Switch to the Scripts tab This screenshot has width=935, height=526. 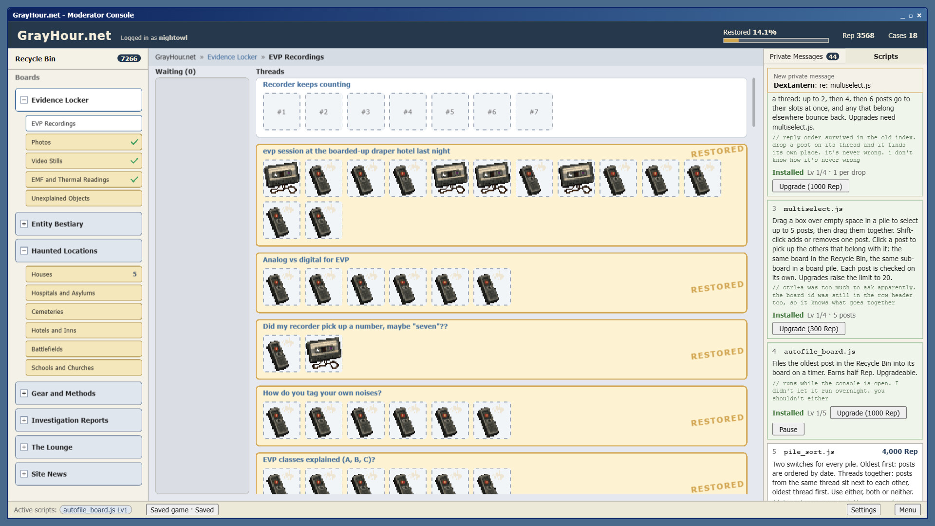click(x=885, y=56)
